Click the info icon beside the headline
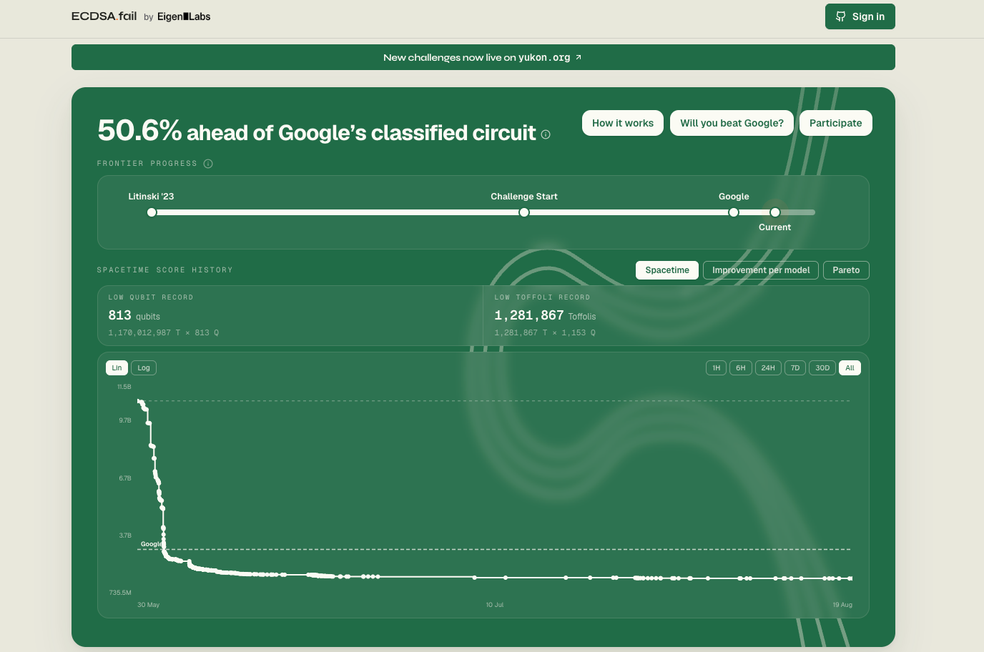The width and height of the screenshot is (984, 652). click(546, 134)
